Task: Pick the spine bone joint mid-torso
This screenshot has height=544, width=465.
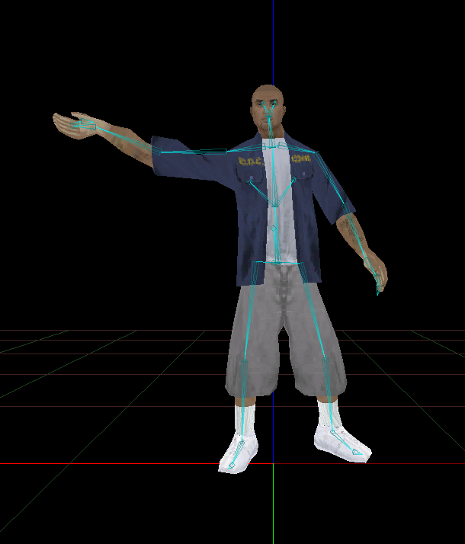Action: pos(274,228)
